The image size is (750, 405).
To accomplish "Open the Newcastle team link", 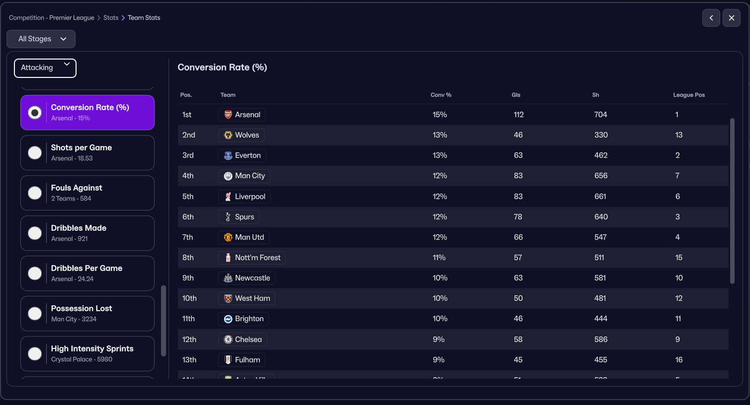I will [x=252, y=278].
